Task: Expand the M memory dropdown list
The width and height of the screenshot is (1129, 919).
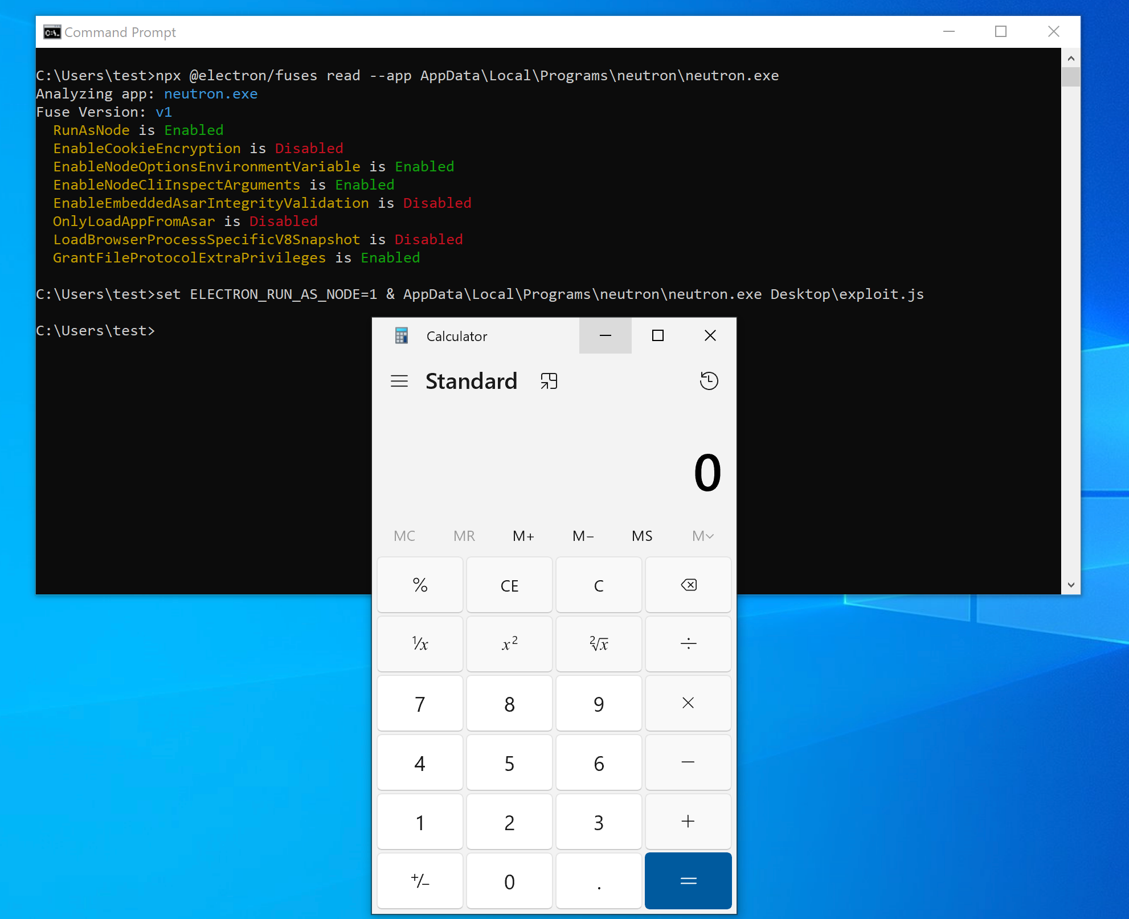Action: (702, 536)
